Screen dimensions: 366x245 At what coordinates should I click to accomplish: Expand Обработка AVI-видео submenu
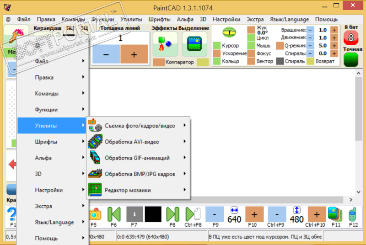click(139, 142)
